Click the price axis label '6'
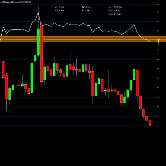This screenshot has width=166, height=166. pyautogui.click(x=157, y=116)
